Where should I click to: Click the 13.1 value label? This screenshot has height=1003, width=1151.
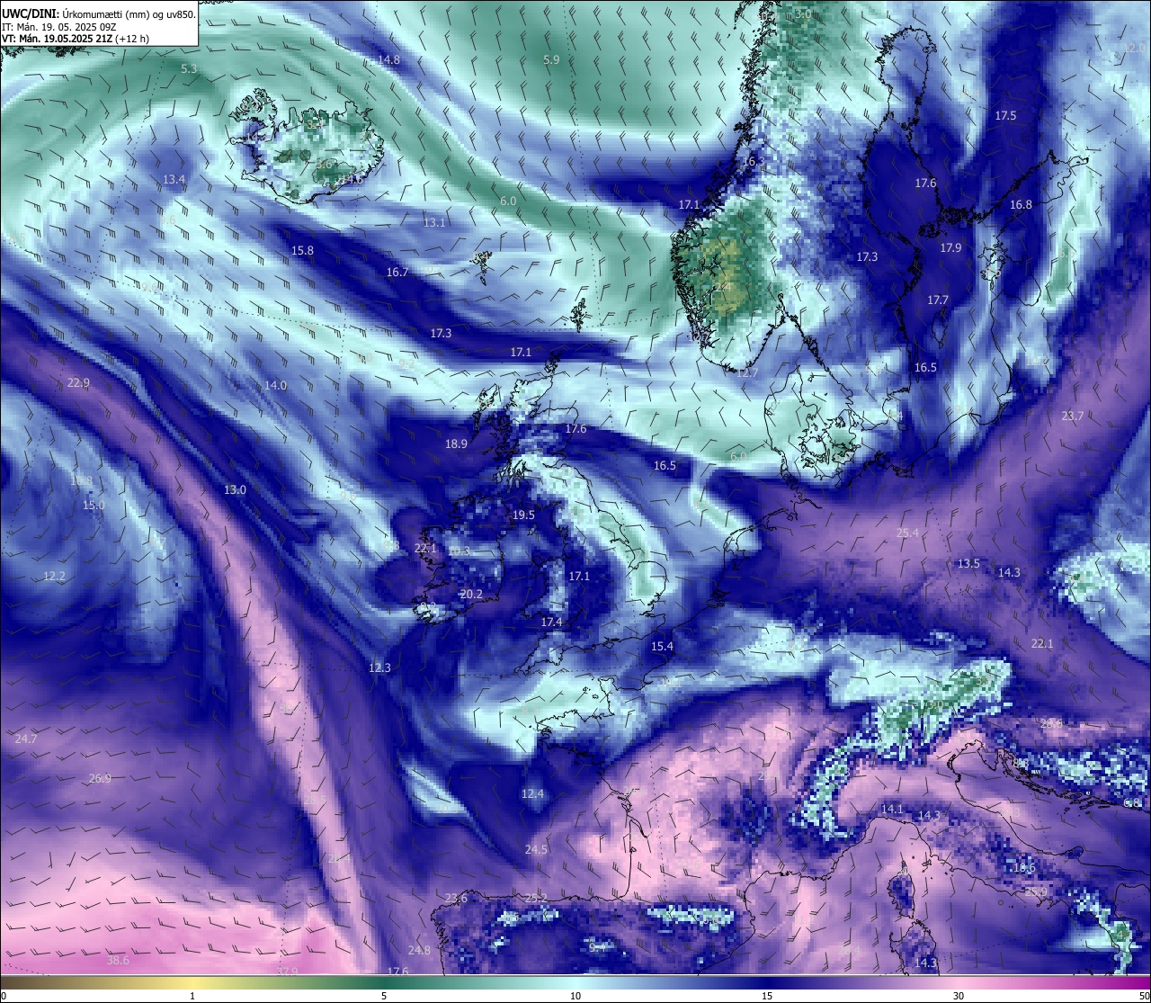[434, 221]
